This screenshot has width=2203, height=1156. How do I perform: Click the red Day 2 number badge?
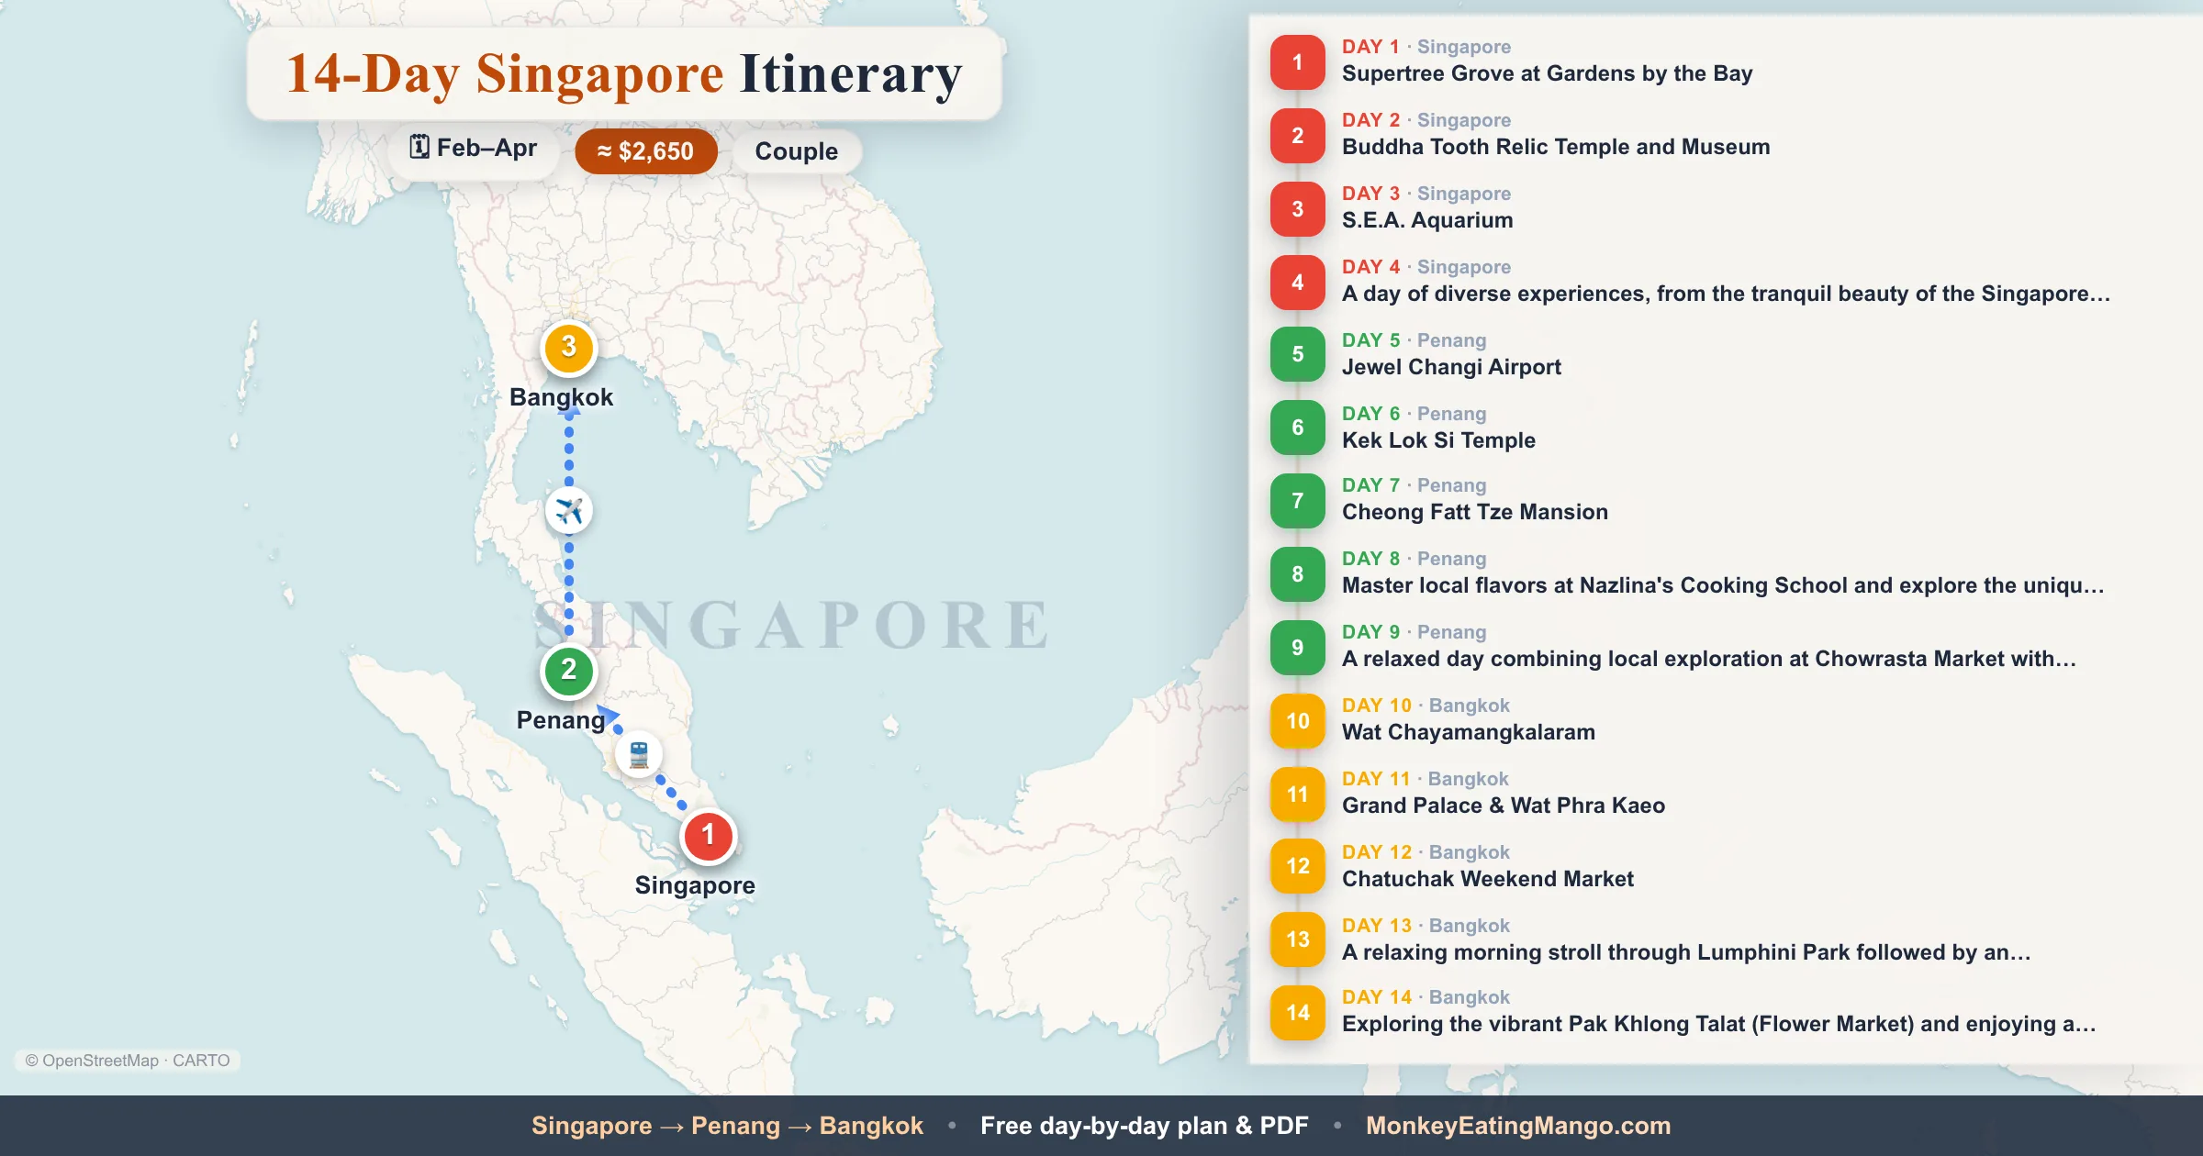pyautogui.click(x=1297, y=136)
